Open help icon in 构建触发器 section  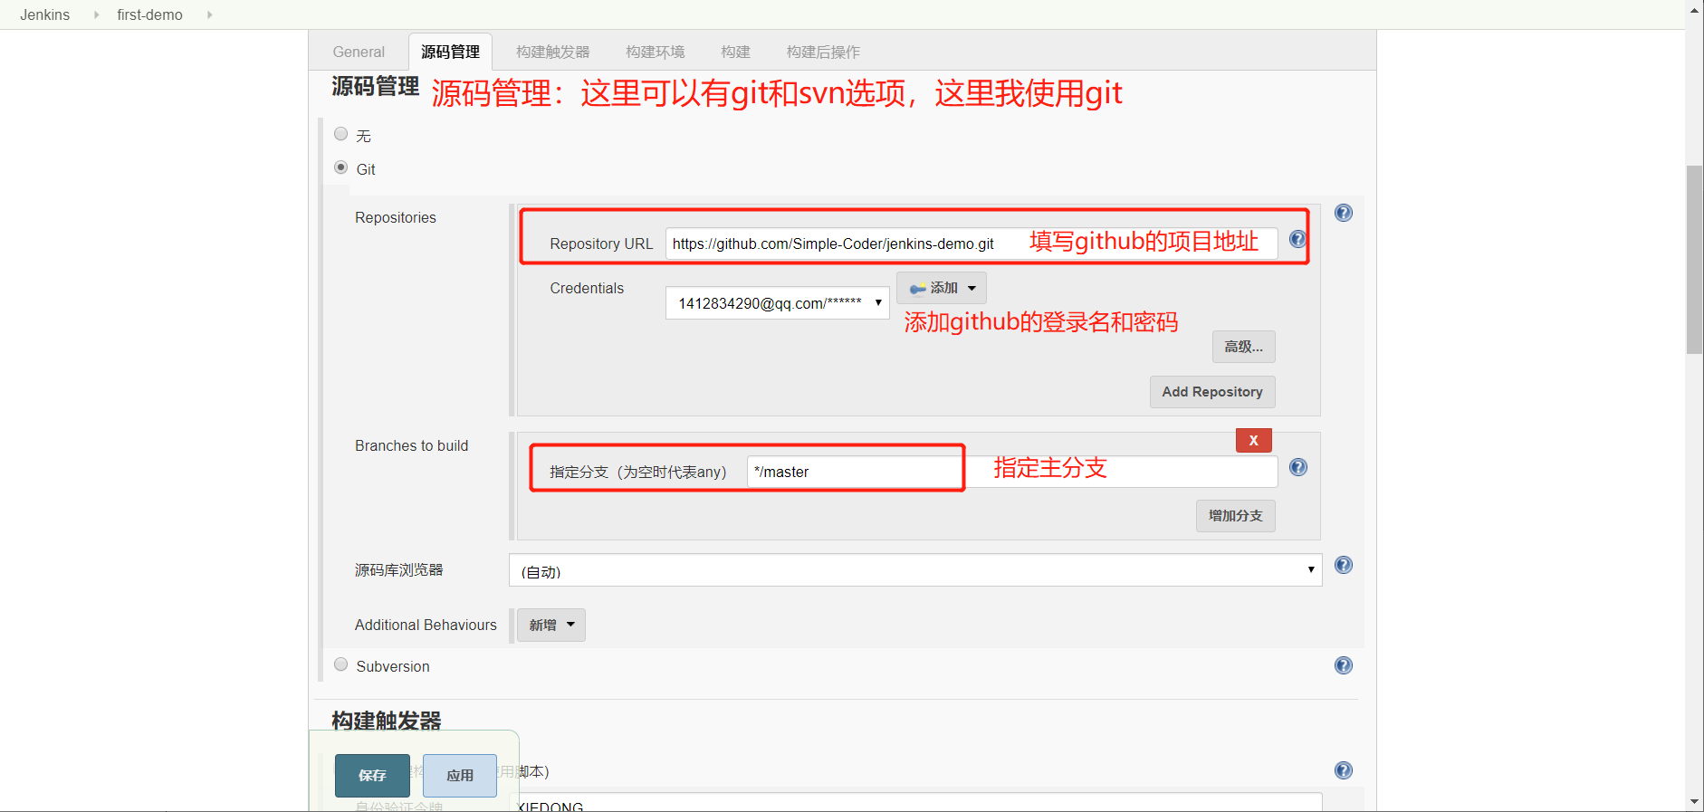point(1344,770)
